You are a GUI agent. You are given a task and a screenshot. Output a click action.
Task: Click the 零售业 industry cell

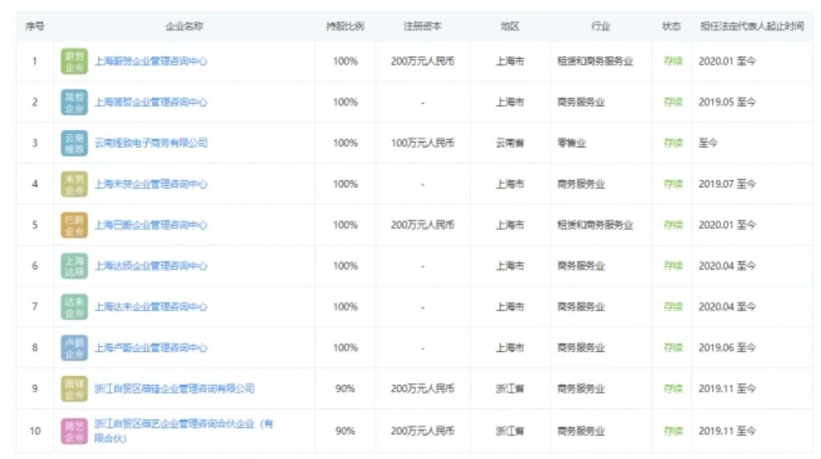[572, 142]
